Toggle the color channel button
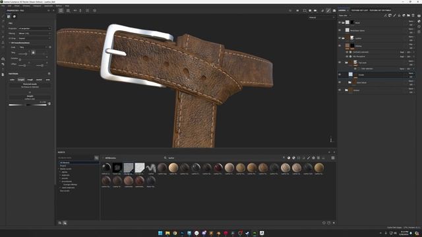 (12, 80)
